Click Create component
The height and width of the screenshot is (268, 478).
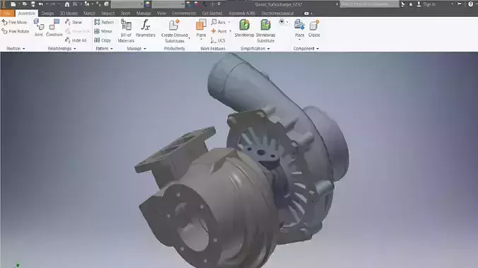(314, 28)
